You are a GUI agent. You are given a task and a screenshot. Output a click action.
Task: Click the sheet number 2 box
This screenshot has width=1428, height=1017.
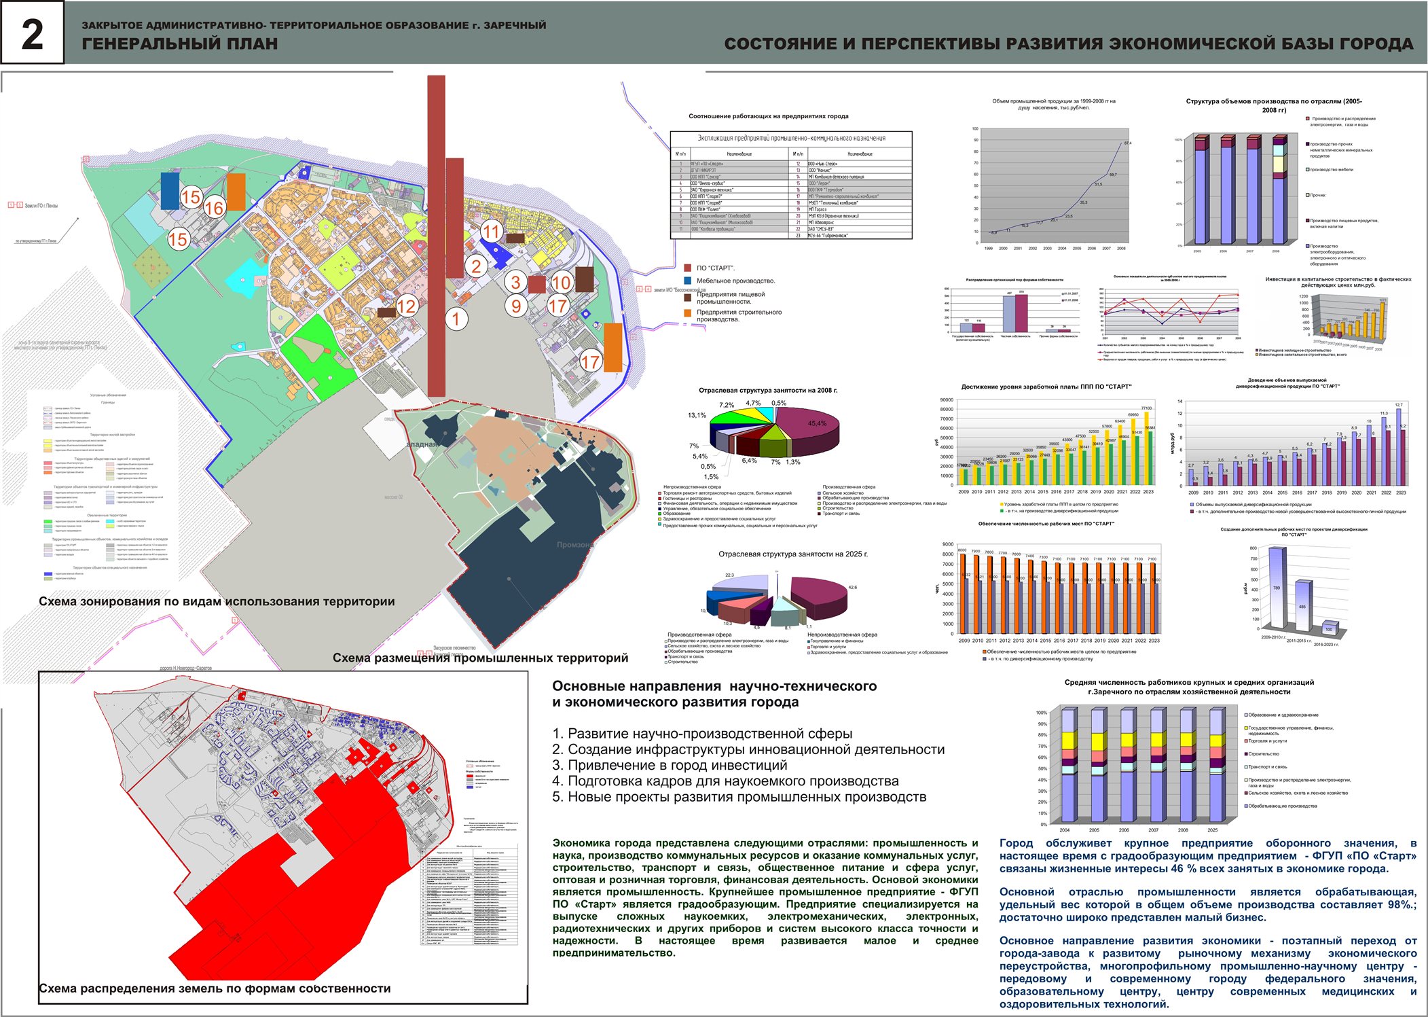click(32, 33)
